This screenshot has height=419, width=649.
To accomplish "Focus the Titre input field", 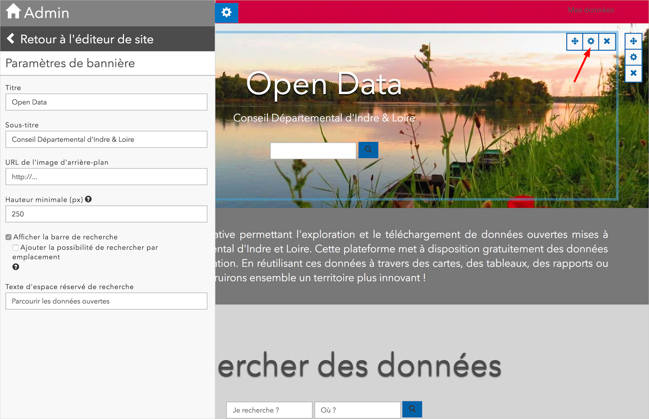I will [106, 102].
